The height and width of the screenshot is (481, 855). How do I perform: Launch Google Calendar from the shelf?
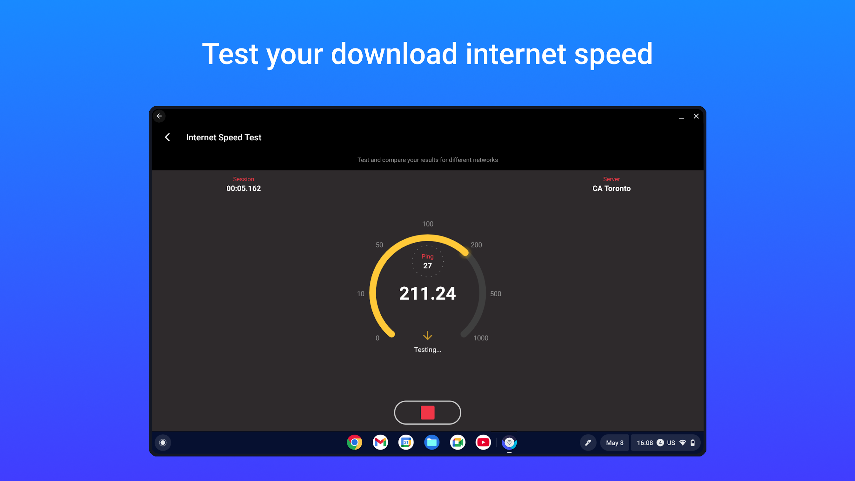406,443
